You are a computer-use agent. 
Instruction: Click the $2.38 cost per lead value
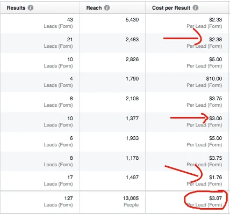point(215,40)
